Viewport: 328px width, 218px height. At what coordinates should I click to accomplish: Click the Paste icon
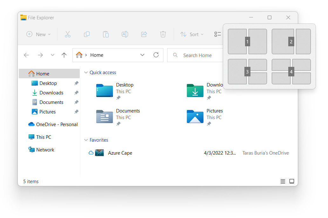106,34
